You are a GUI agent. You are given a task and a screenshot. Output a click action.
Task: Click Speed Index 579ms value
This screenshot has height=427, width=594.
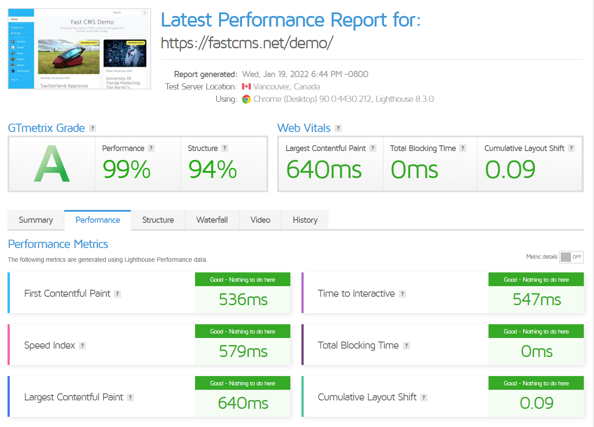tap(243, 352)
